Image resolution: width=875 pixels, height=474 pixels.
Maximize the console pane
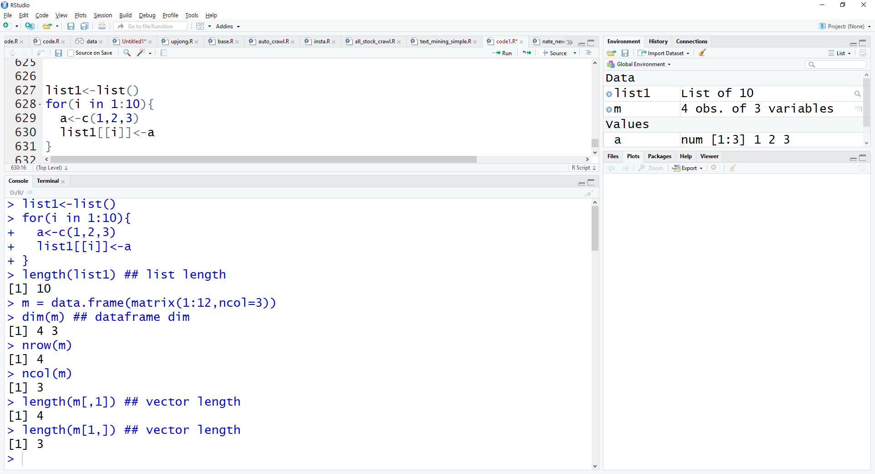point(591,182)
